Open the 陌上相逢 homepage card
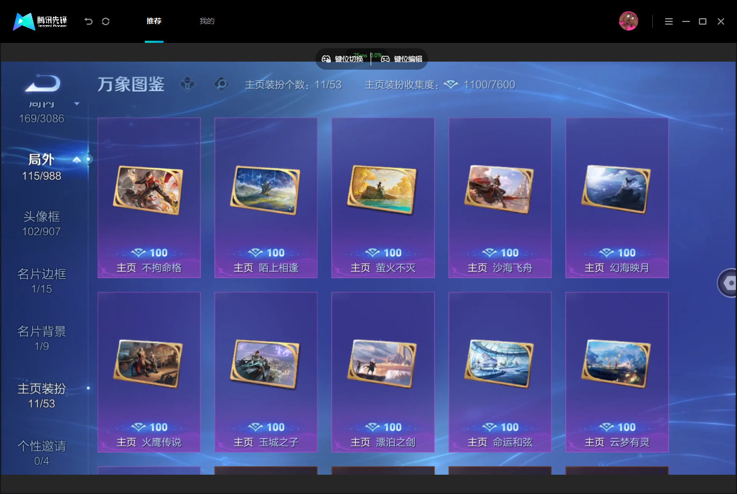 pyautogui.click(x=266, y=198)
